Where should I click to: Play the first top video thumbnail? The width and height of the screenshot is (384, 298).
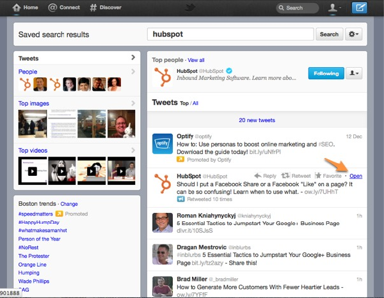pos(33,171)
